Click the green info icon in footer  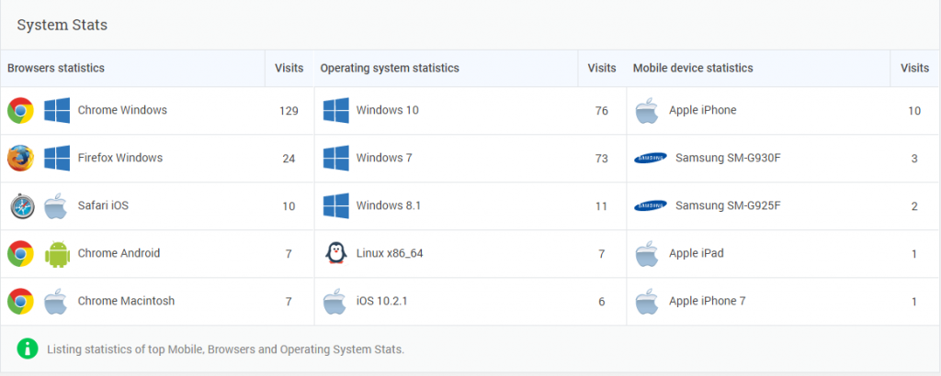click(x=27, y=348)
